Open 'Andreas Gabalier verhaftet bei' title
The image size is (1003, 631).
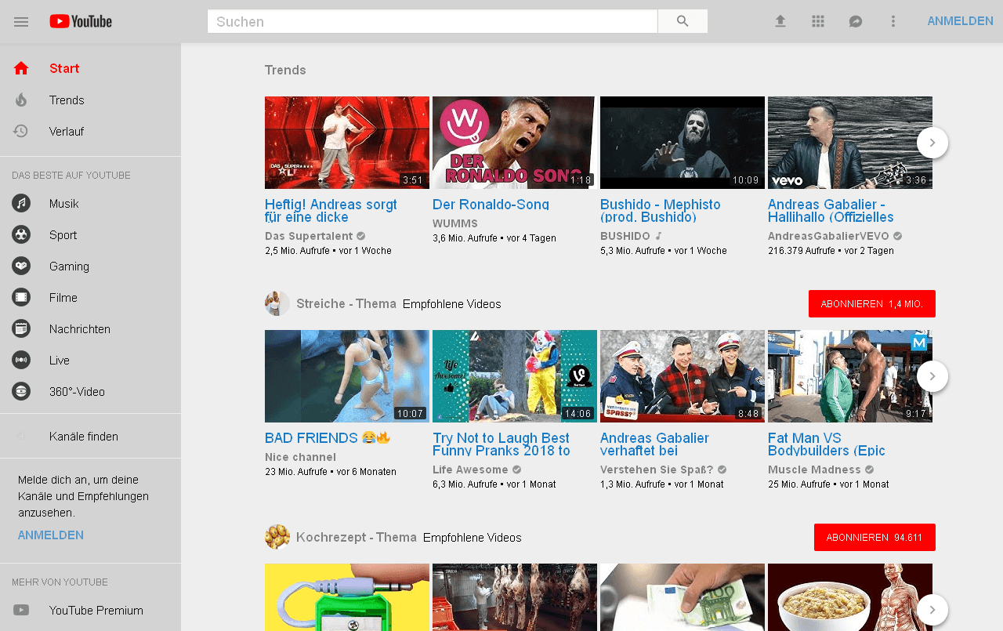coord(655,444)
